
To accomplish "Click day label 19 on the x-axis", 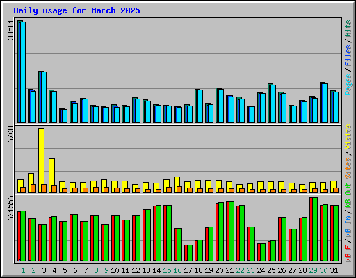I will coord(209,270).
